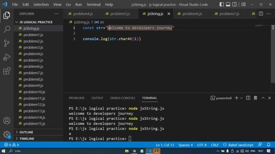Change indentation via Spaces: 4
Image resolution: width=275 pixels, height=154 pixels.
[185, 145]
